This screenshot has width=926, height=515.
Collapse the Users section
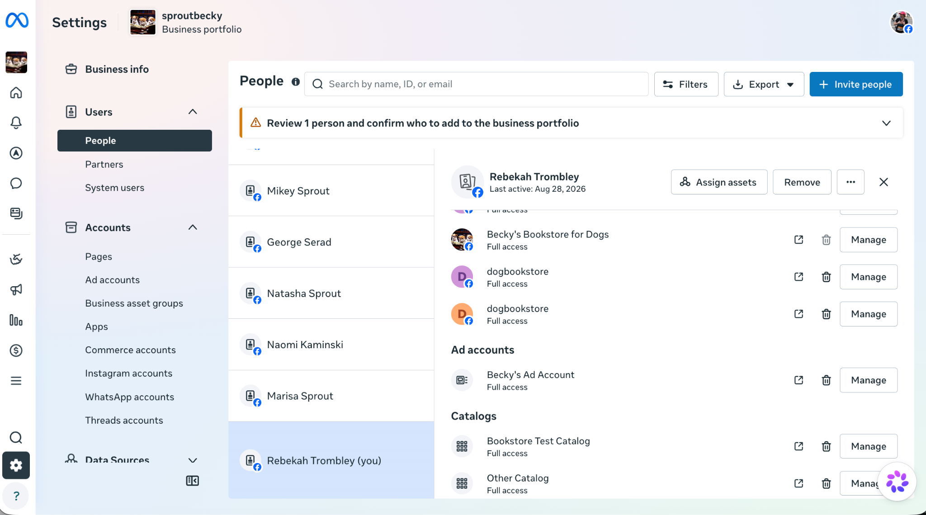tap(193, 112)
